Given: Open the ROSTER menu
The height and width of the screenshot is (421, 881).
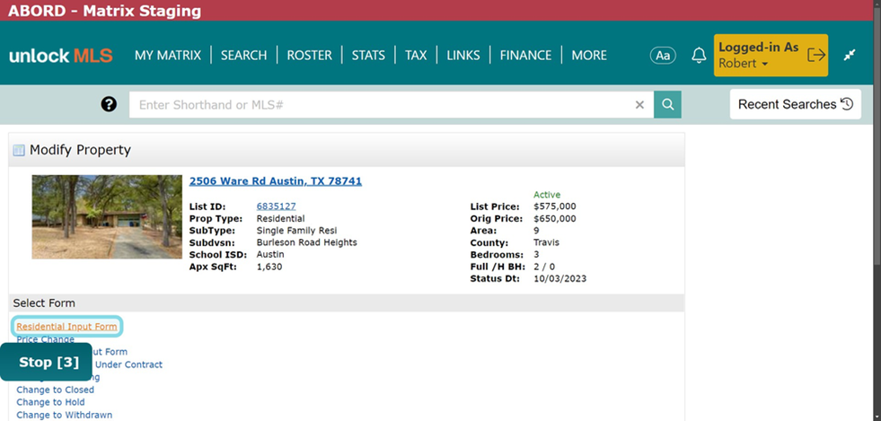Looking at the screenshot, I should pos(310,55).
